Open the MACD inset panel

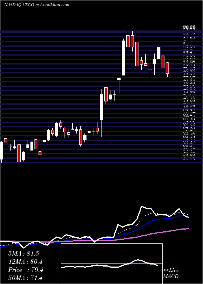(112, 264)
